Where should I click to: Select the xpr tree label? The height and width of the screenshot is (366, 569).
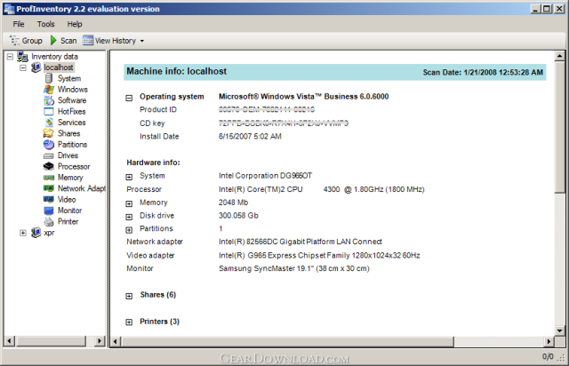tap(49, 233)
